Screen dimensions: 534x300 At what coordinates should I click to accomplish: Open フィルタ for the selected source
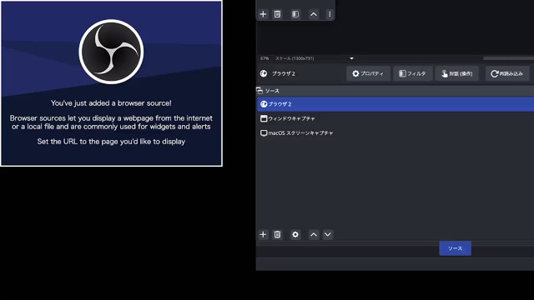pos(412,73)
